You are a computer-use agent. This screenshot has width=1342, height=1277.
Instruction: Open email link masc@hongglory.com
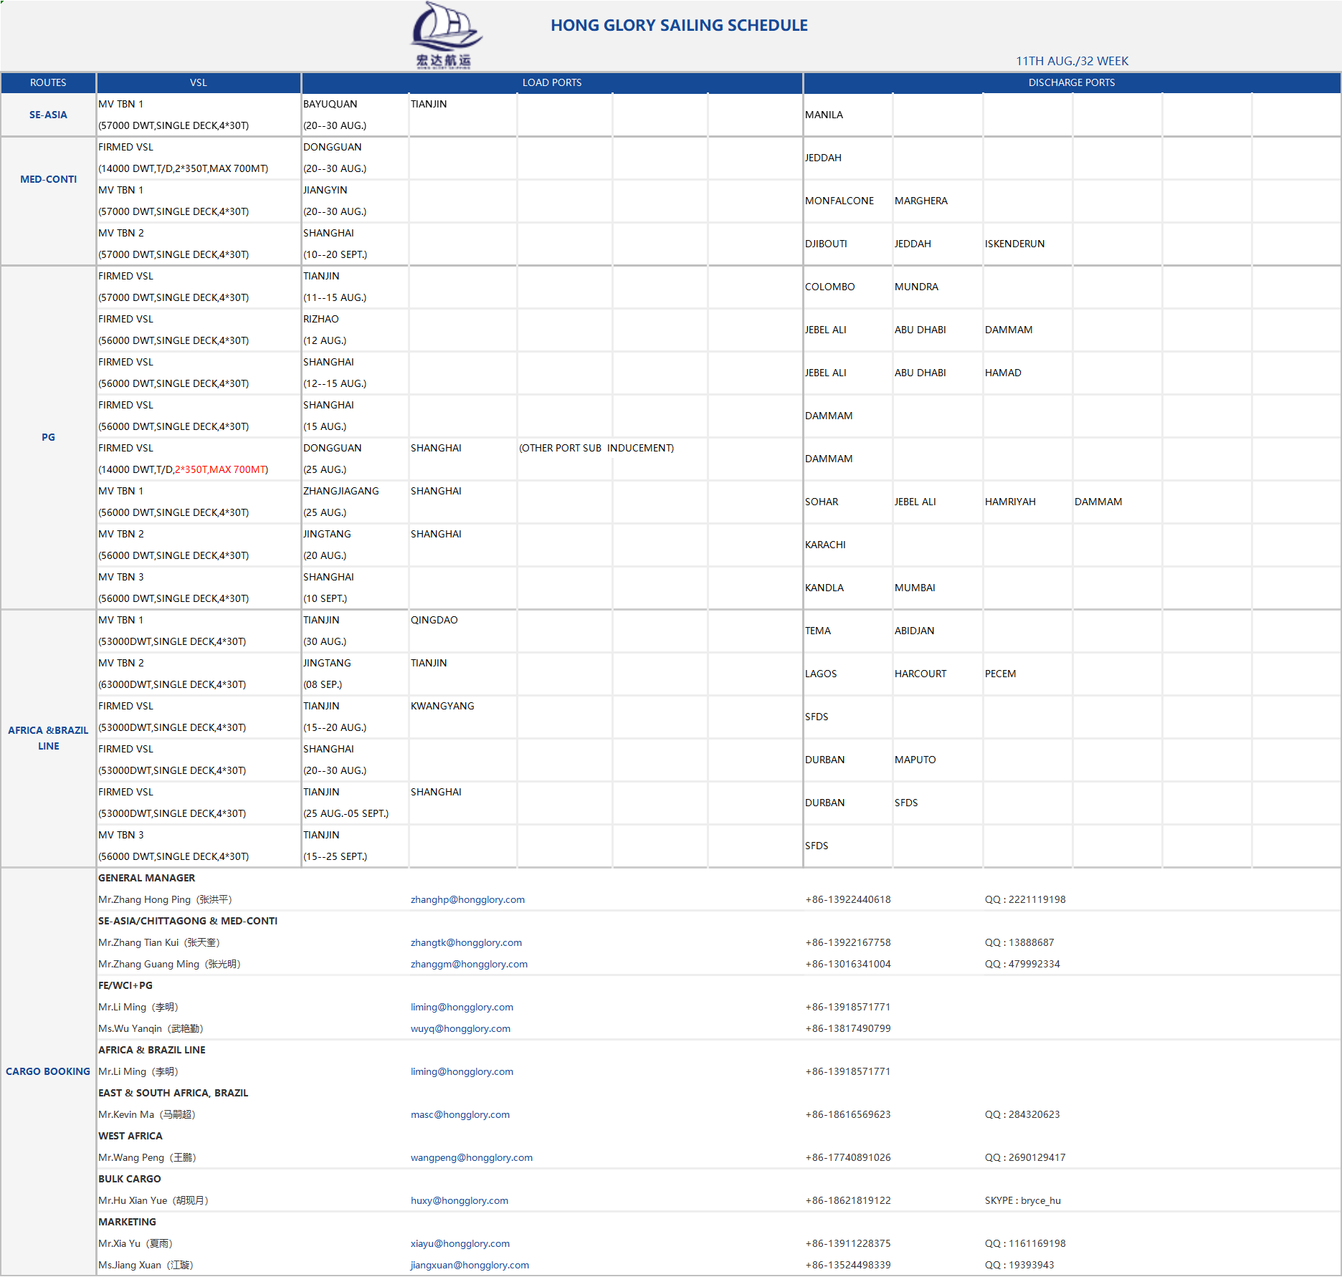tap(460, 1114)
